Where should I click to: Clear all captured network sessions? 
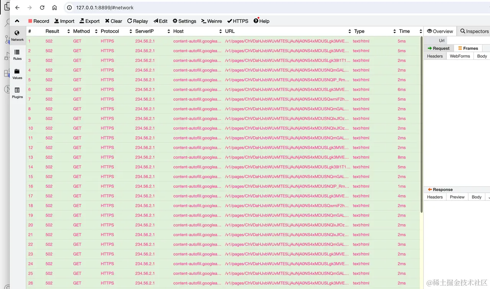pos(114,21)
